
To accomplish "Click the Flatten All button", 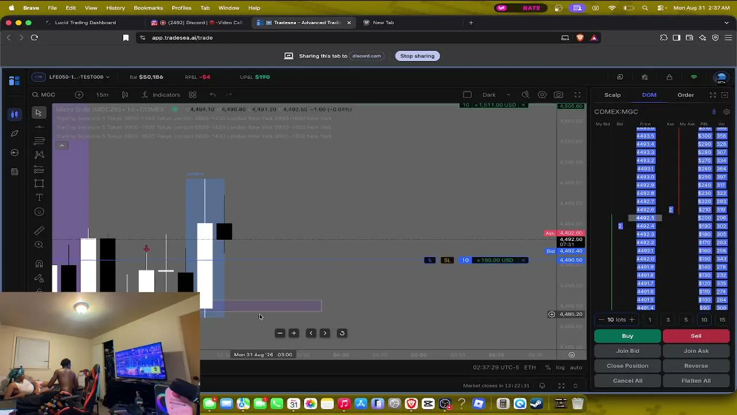I will (696, 380).
